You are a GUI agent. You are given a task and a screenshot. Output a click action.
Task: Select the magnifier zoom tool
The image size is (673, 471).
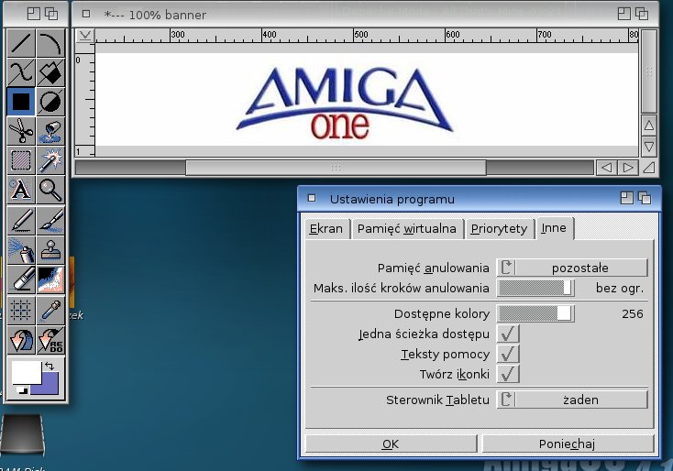[x=50, y=190]
